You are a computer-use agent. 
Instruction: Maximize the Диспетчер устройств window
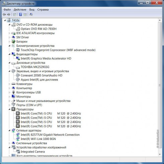tap(148, 3)
